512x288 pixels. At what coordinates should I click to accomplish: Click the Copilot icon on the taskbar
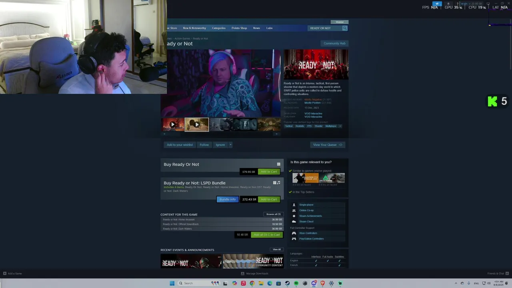pos(234,283)
